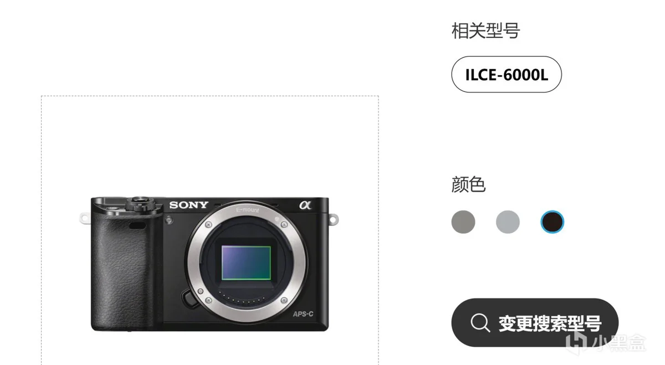This screenshot has width=665, height=365.
Task: Choose the light silver color swatch
Action: (x=508, y=222)
